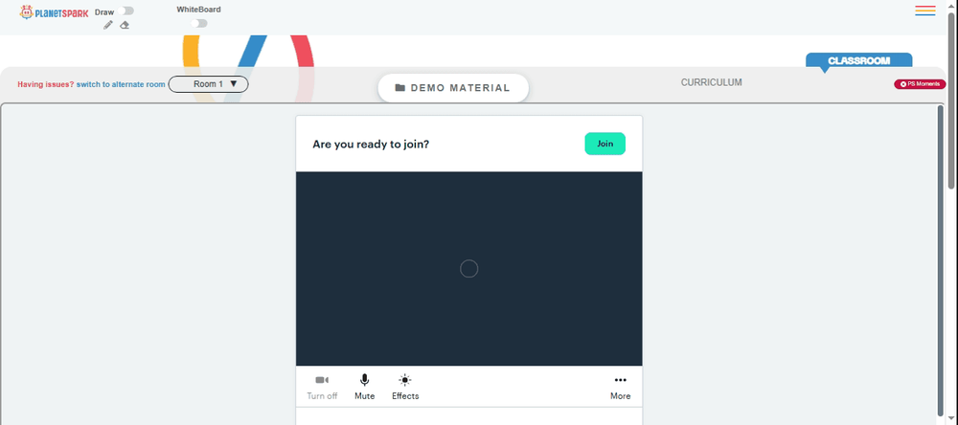Click the Join button
Image resolution: width=958 pixels, height=425 pixels.
click(604, 144)
